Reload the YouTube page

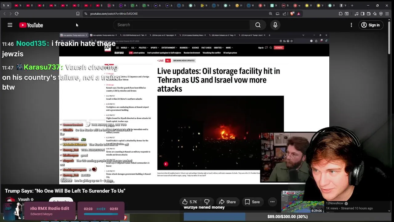(x=17, y=14)
